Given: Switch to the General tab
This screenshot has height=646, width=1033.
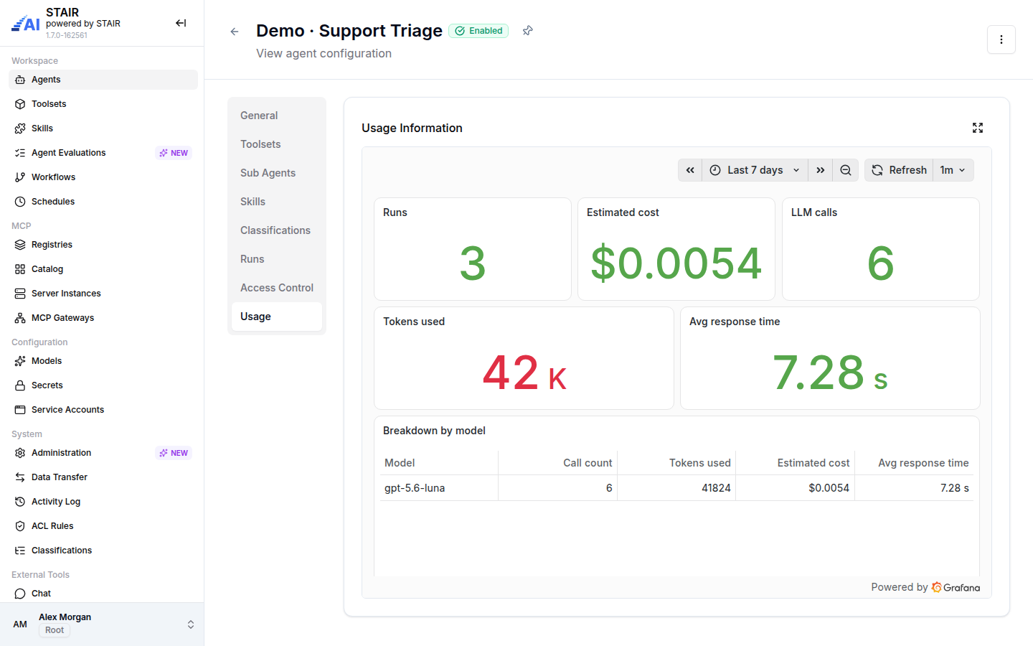Looking at the screenshot, I should pos(277,116).
